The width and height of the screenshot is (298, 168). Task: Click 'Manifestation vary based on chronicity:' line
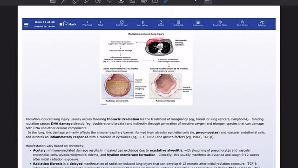coord(55,146)
